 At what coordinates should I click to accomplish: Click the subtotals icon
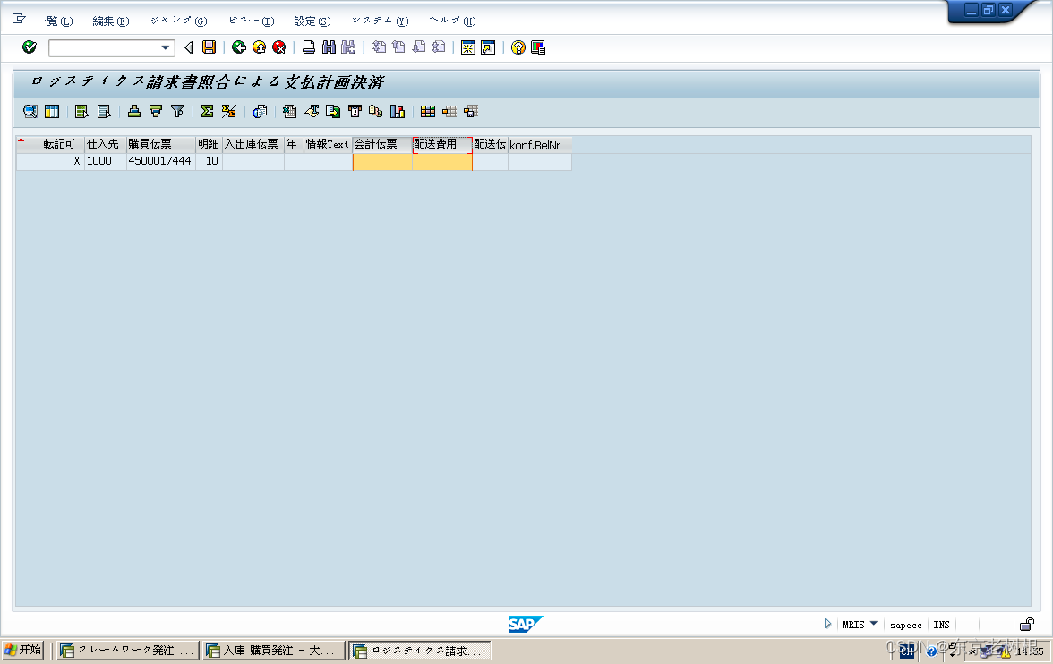tap(227, 111)
